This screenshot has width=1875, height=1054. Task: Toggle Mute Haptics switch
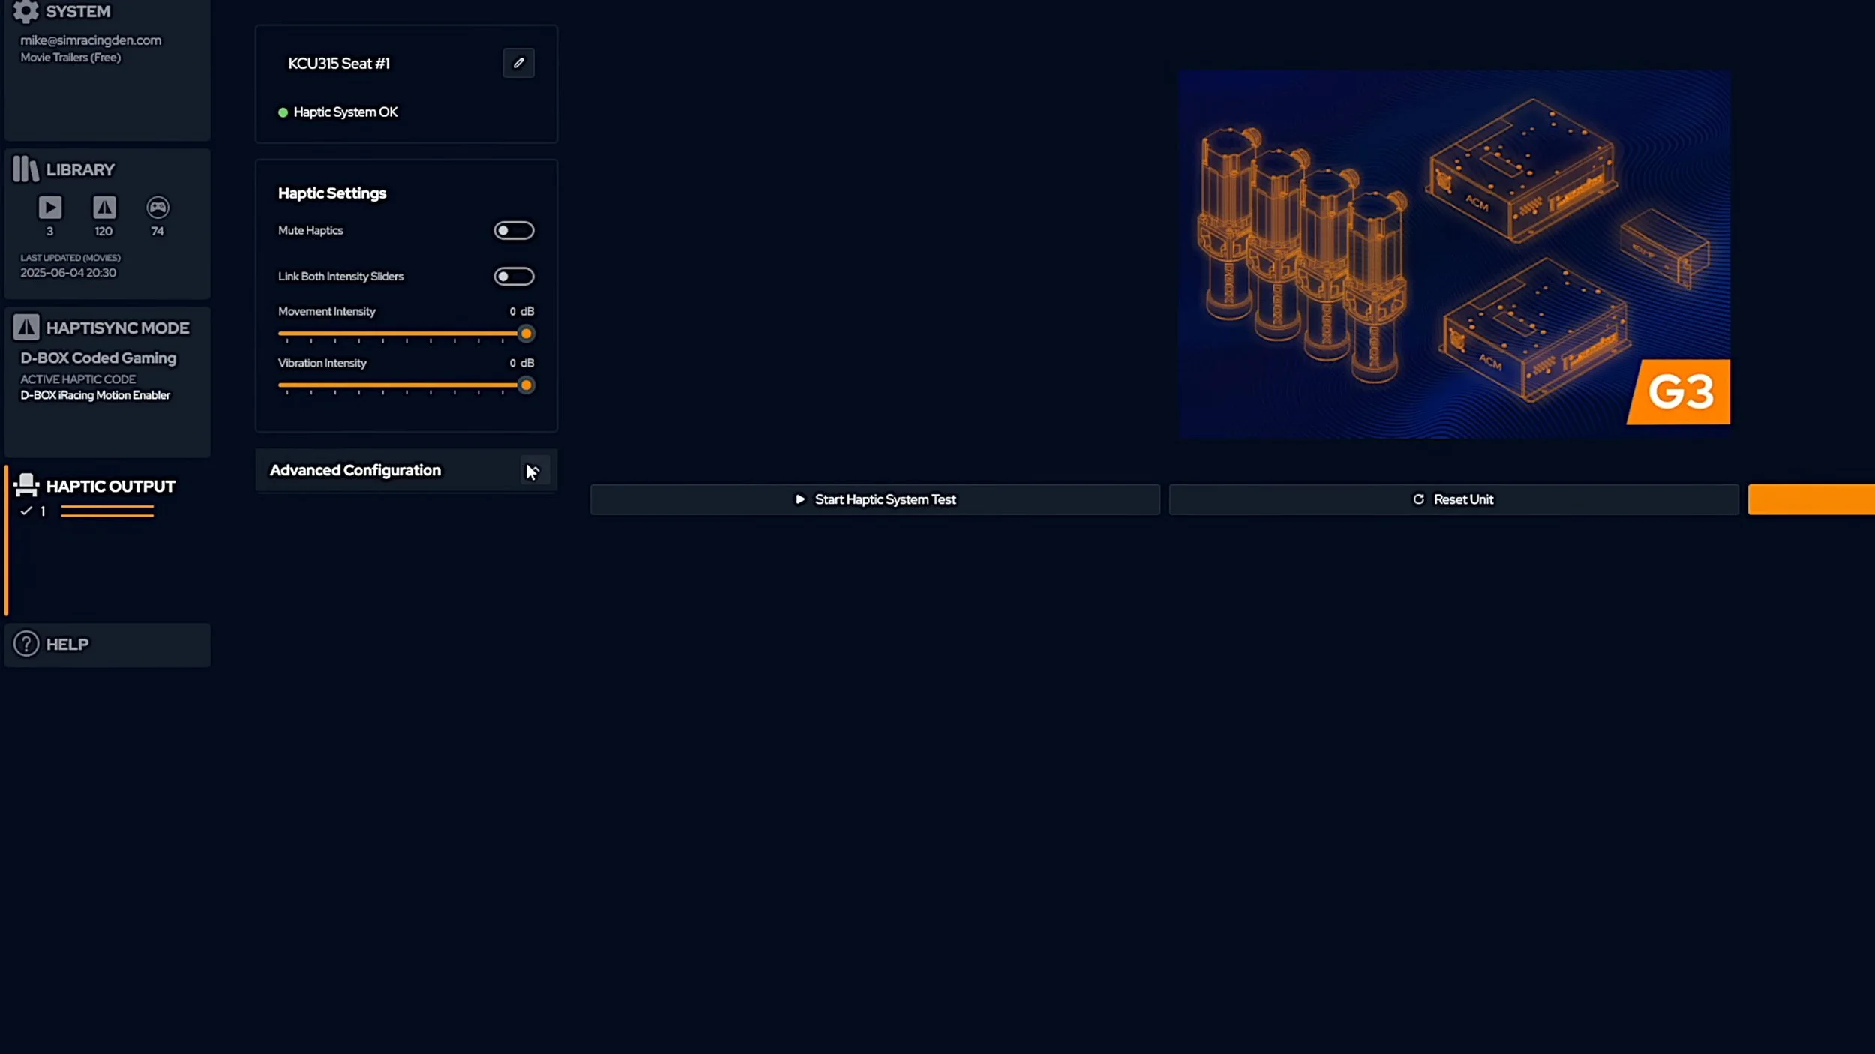click(x=514, y=230)
